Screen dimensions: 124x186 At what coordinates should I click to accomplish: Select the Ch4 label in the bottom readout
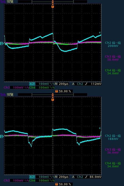(x=32, y=180)
